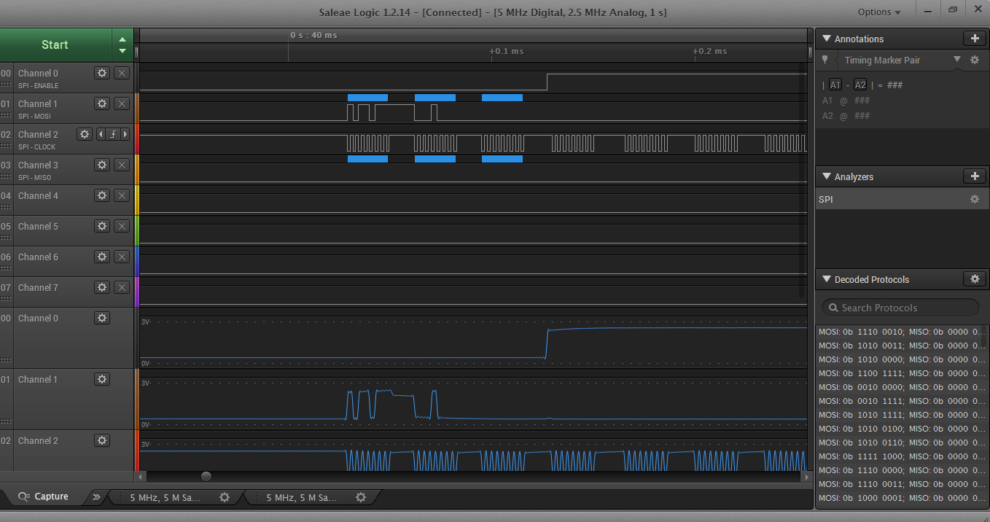
Task: Select decoded row 'MOSI: 0b 1111 1000'
Action: point(901,456)
